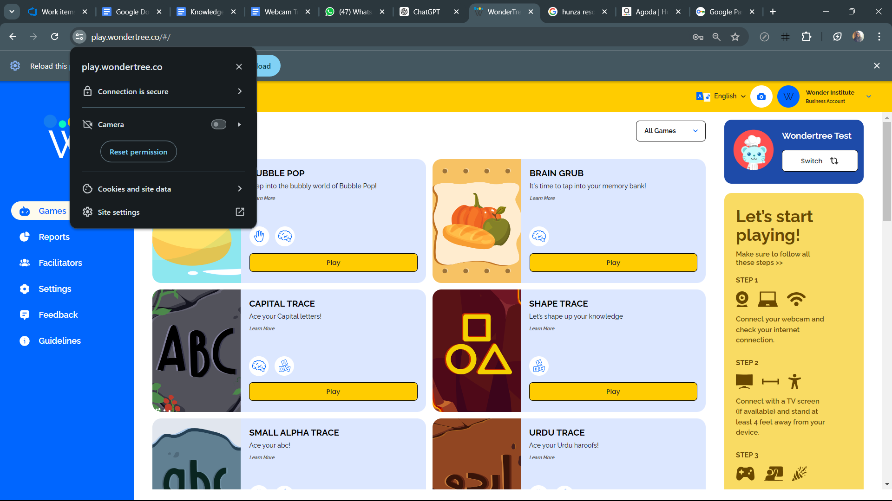This screenshot has width=892, height=501.
Task: Open Facilitators in sidebar
Action: tap(51, 263)
